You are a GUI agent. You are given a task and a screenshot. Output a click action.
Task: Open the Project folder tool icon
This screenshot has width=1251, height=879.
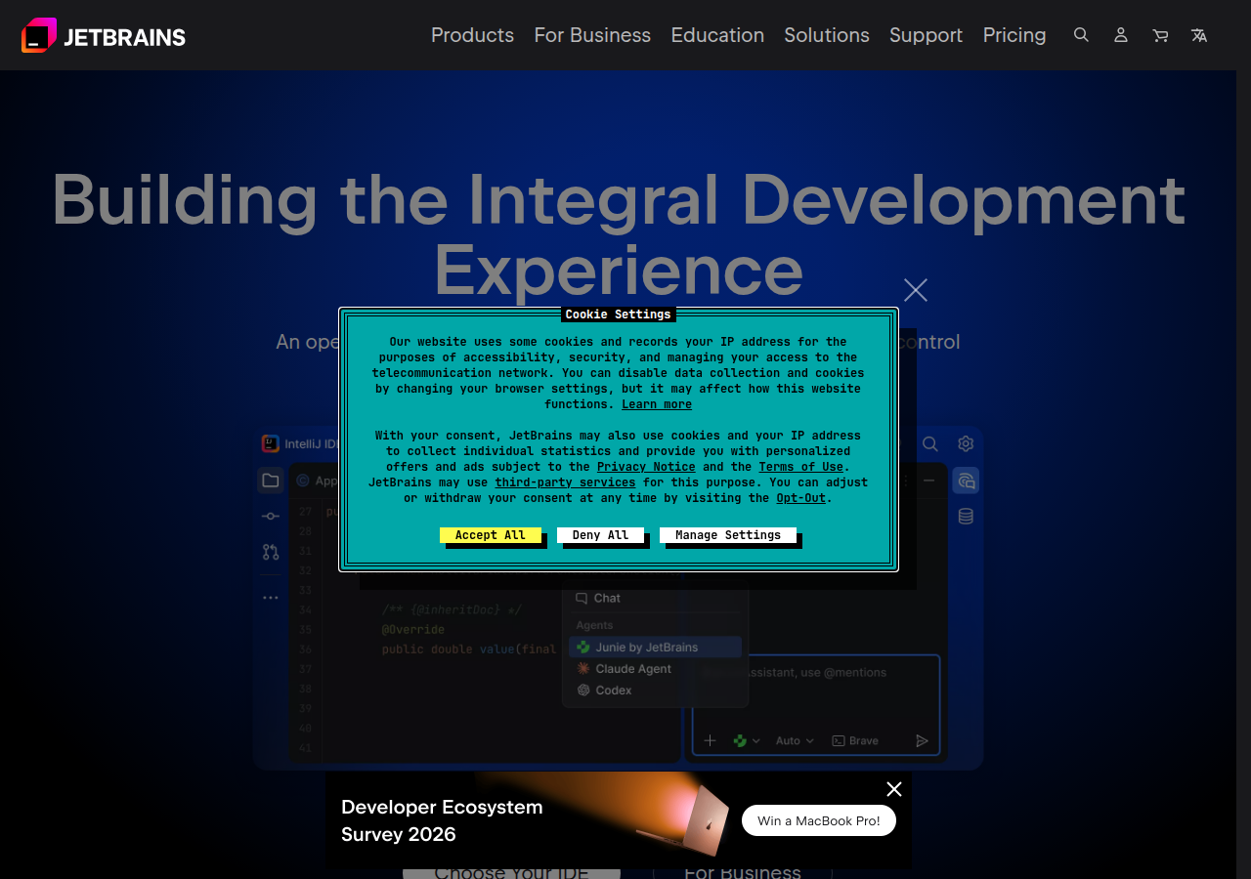271,481
